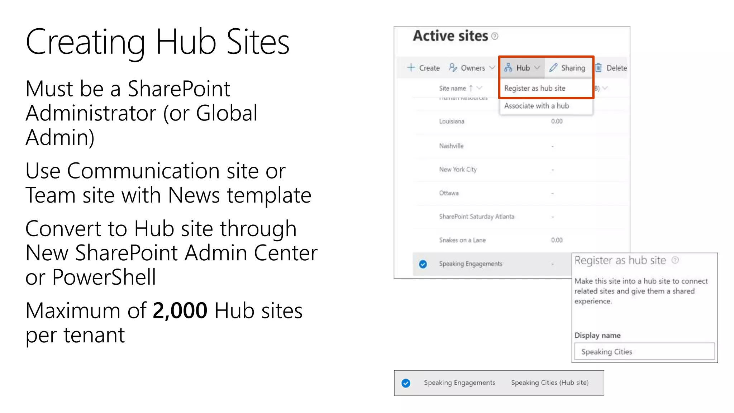Uncheck Speaking Engagements row in sites list

pos(423,264)
